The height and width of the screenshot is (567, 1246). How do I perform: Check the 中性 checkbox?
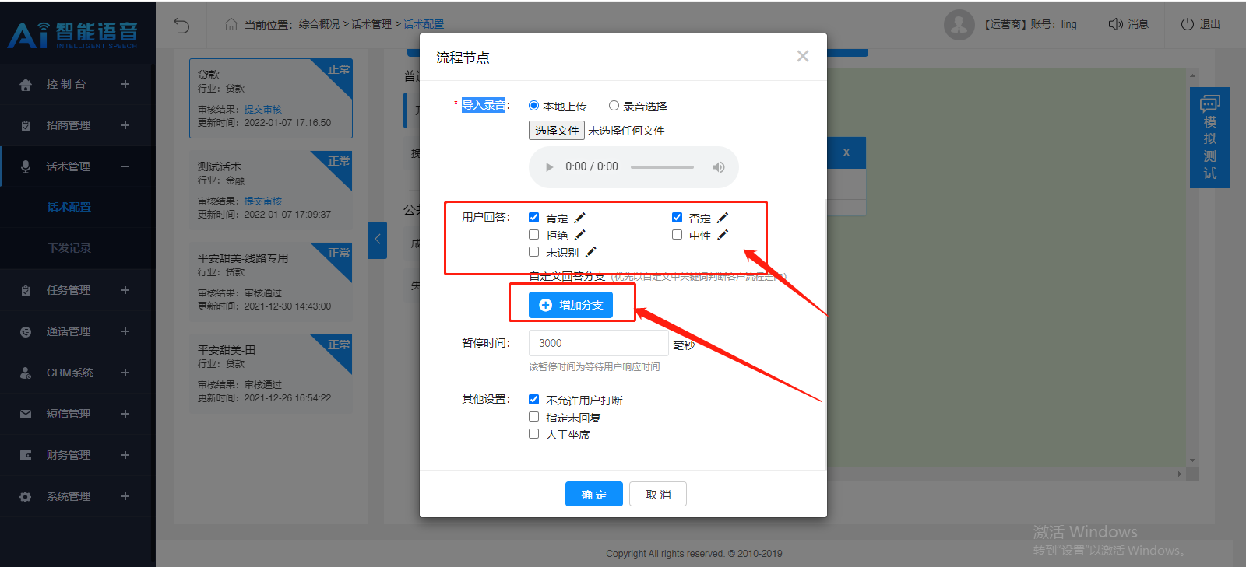coord(677,235)
